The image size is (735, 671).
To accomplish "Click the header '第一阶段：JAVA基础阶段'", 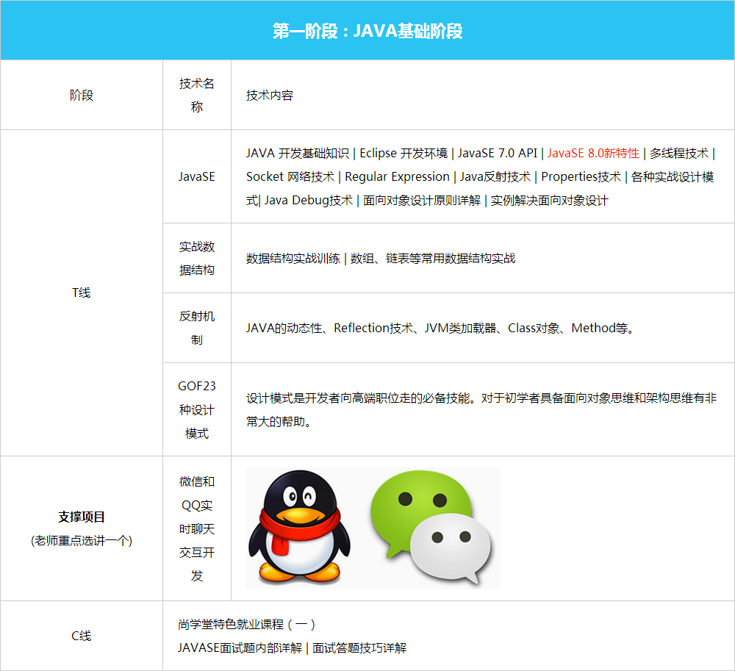I will click(367, 31).
